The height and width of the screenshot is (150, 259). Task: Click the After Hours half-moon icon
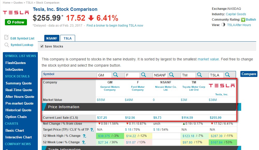[x=223, y=25]
